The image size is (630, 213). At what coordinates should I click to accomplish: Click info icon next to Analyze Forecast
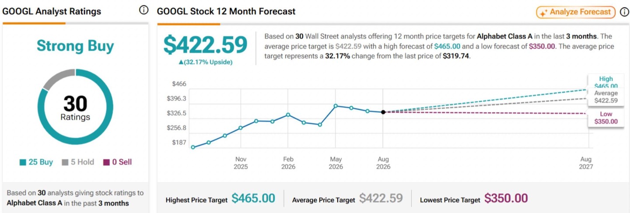tap(624, 12)
